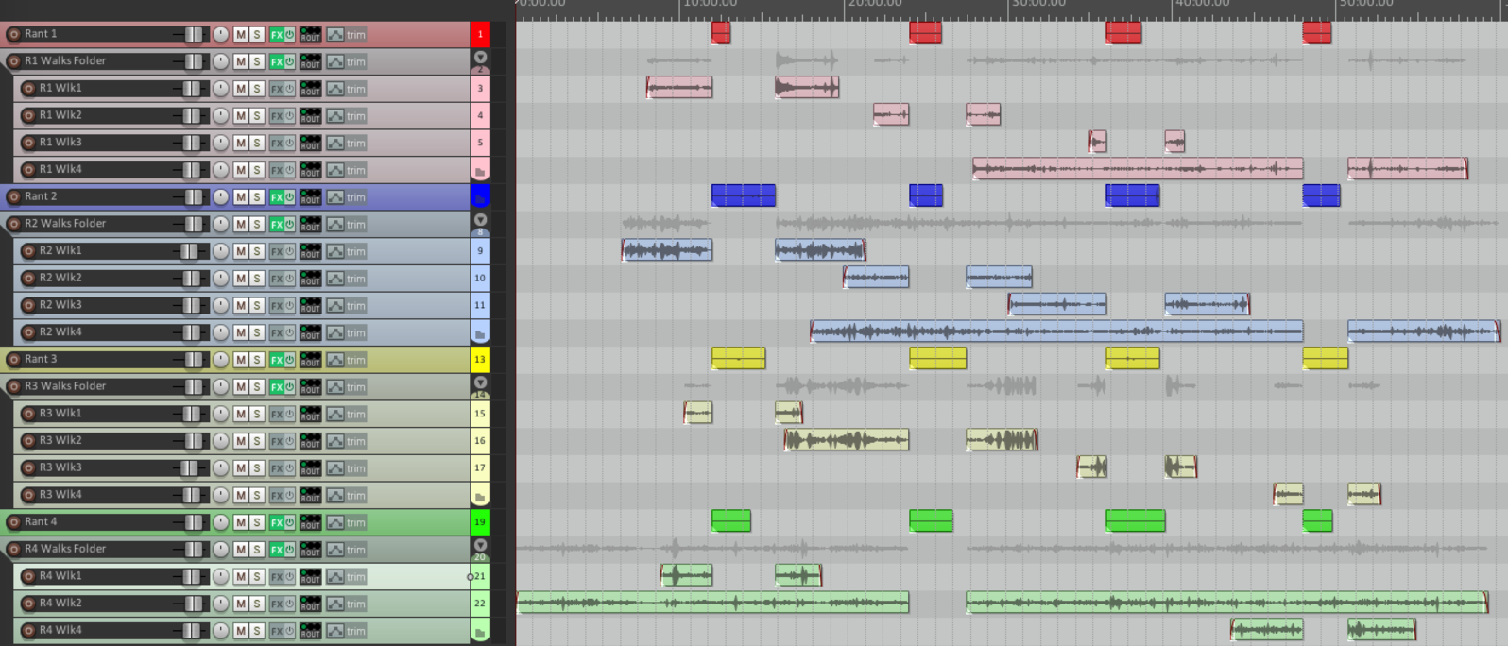Solo the R2 Wlk3 track

[257, 306]
